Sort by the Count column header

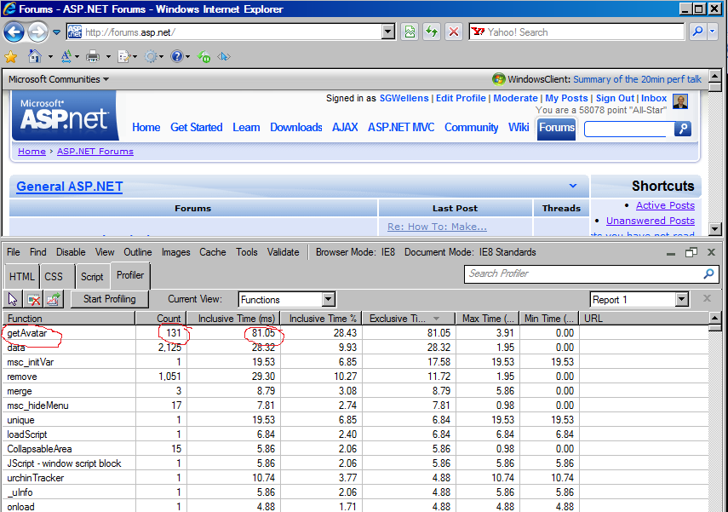(161, 319)
